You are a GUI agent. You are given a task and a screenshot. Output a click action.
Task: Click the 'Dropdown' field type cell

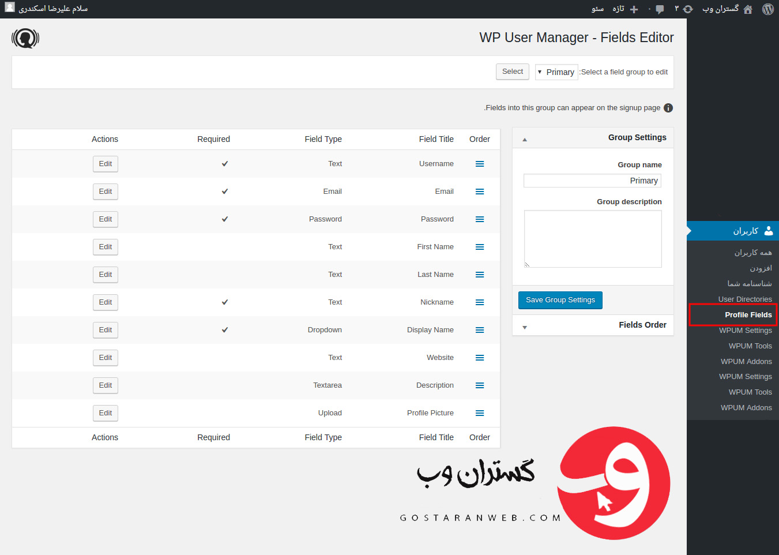tap(325, 330)
